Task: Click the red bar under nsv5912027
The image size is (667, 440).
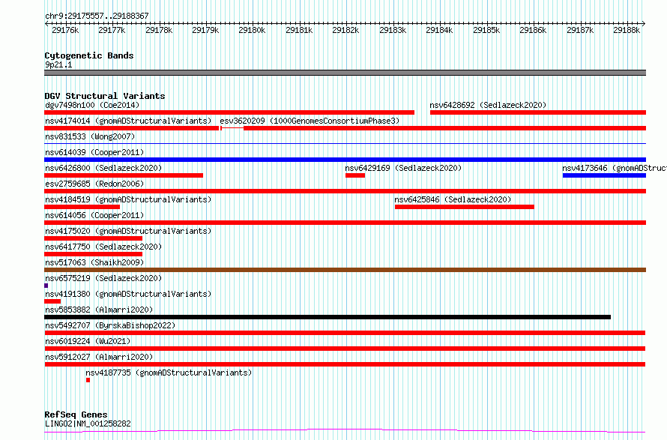Action: (345, 364)
